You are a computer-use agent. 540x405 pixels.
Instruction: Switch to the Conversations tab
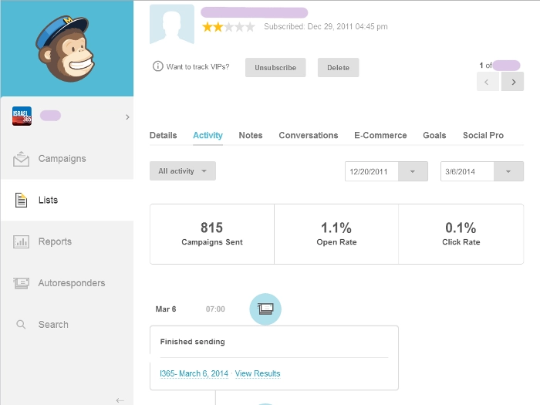tap(309, 135)
